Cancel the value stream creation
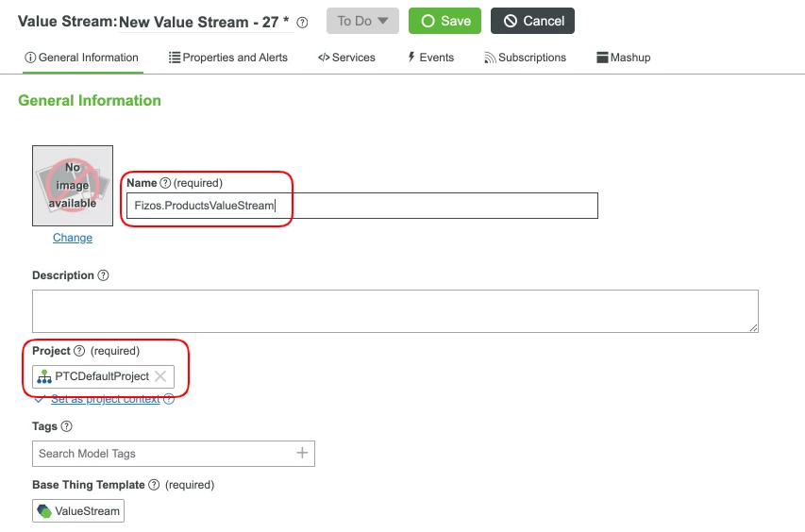 532,21
